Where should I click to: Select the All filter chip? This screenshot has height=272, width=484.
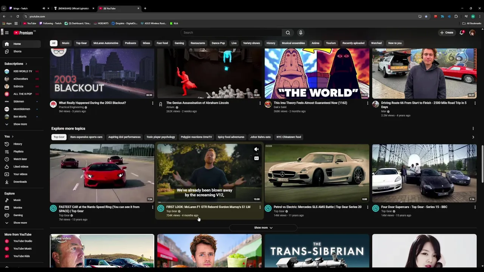click(x=54, y=43)
